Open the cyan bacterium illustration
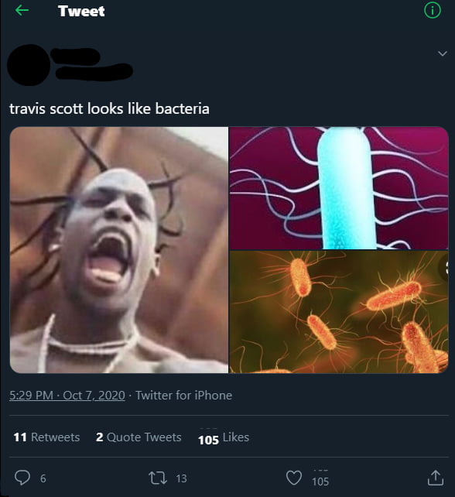This screenshot has width=455, height=497. point(339,188)
